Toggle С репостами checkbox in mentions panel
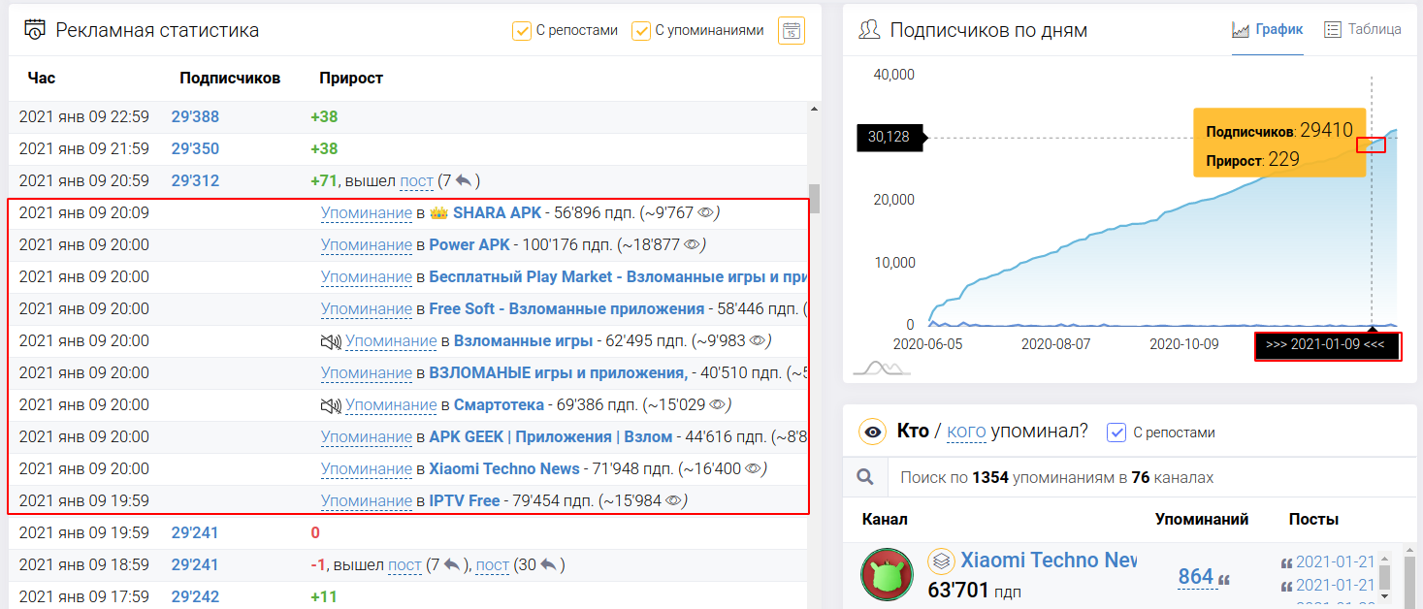Image resolution: width=1423 pixels, height=609 pixels. (1116, 432)
